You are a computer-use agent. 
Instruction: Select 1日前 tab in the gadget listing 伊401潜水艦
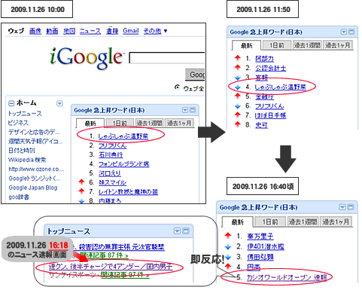[270, 221]
